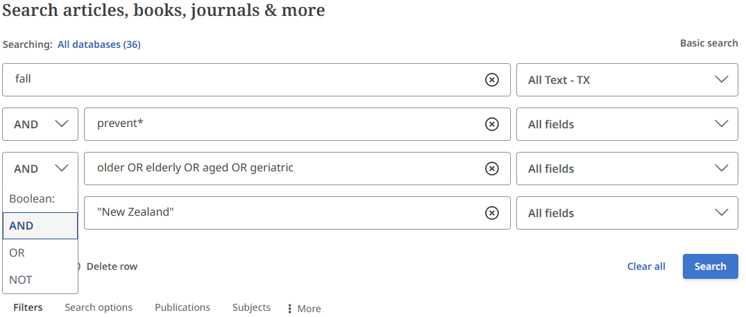
Task: Clear the "fall" search field
Action: click(x=491, y=80)
